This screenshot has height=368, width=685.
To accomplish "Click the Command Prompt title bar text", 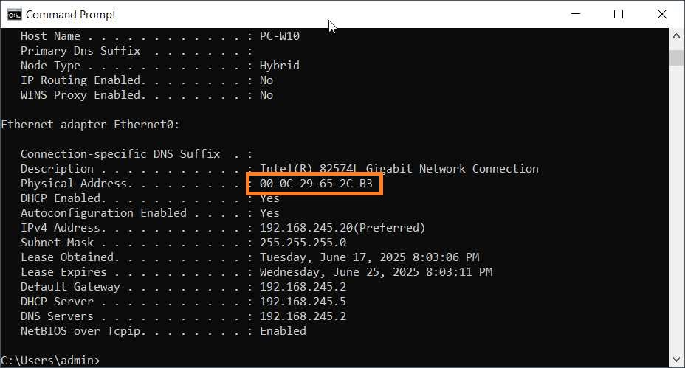I will pyautogui.click(x=71, y=14).
